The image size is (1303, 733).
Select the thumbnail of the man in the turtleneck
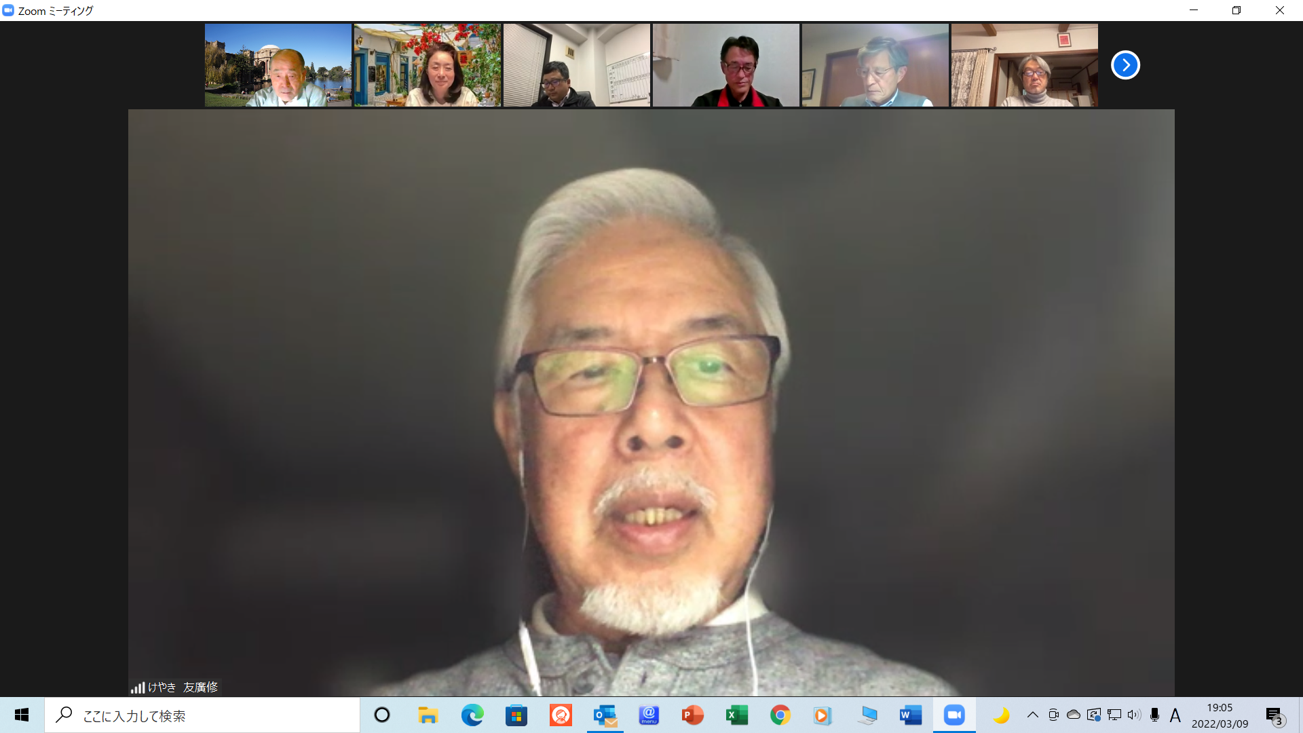(1025, 65)
